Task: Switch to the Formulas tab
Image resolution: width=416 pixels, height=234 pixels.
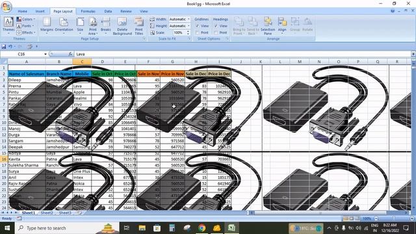Action: [88, 12]
